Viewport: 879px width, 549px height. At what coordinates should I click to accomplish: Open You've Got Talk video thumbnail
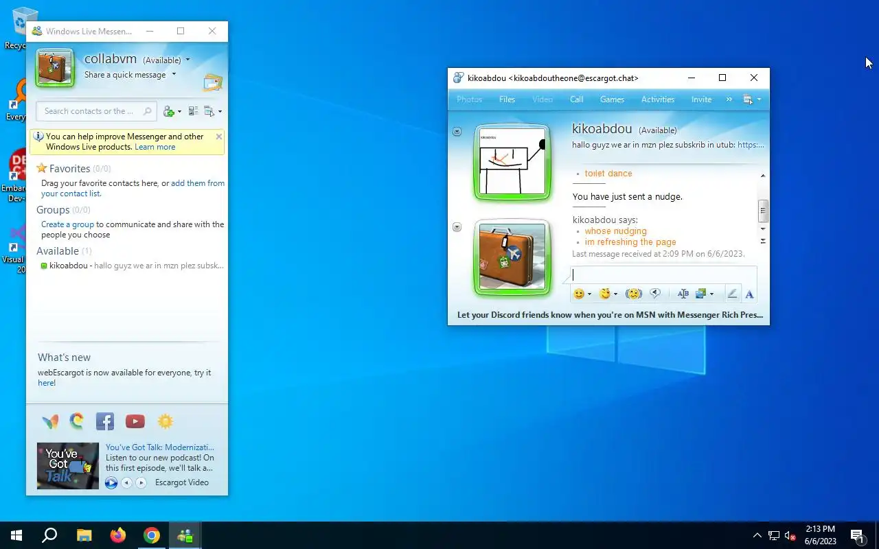pos(68,466)
